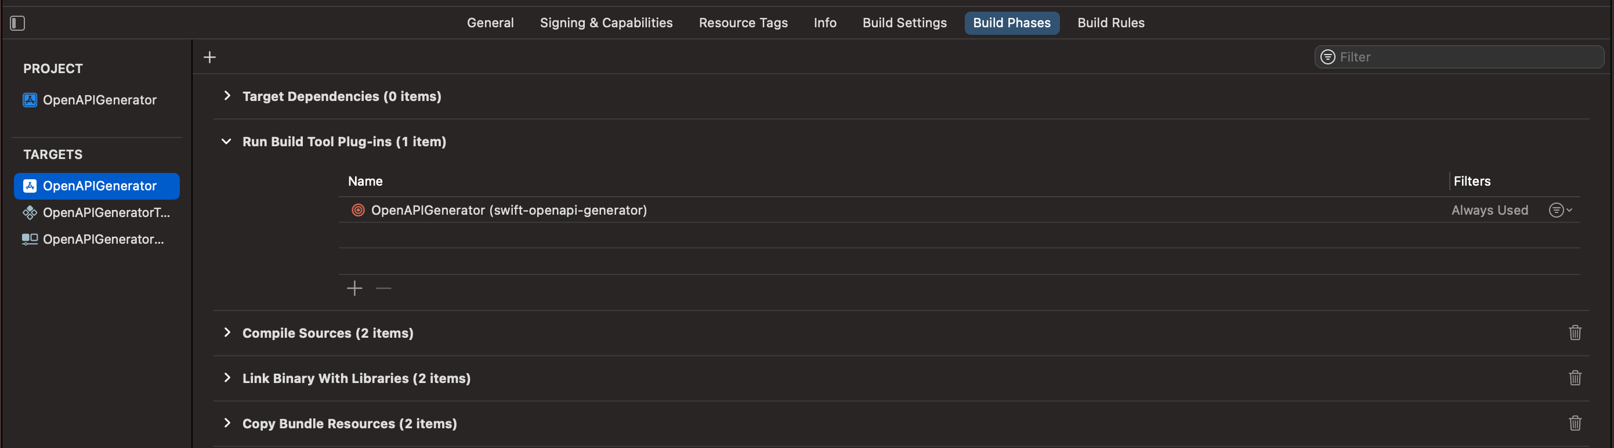The image size is (1614, 448).
Task: Click the Always Used filter value
Action: coord(1489,210)
